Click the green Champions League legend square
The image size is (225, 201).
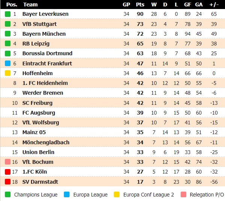point(8,195)
